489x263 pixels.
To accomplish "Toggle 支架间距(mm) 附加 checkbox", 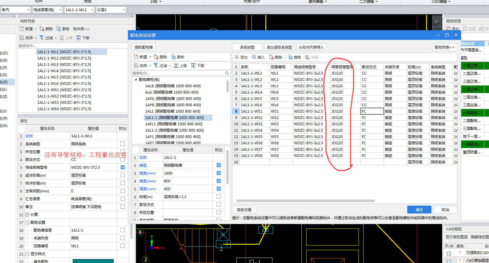I will click(123, 191).
